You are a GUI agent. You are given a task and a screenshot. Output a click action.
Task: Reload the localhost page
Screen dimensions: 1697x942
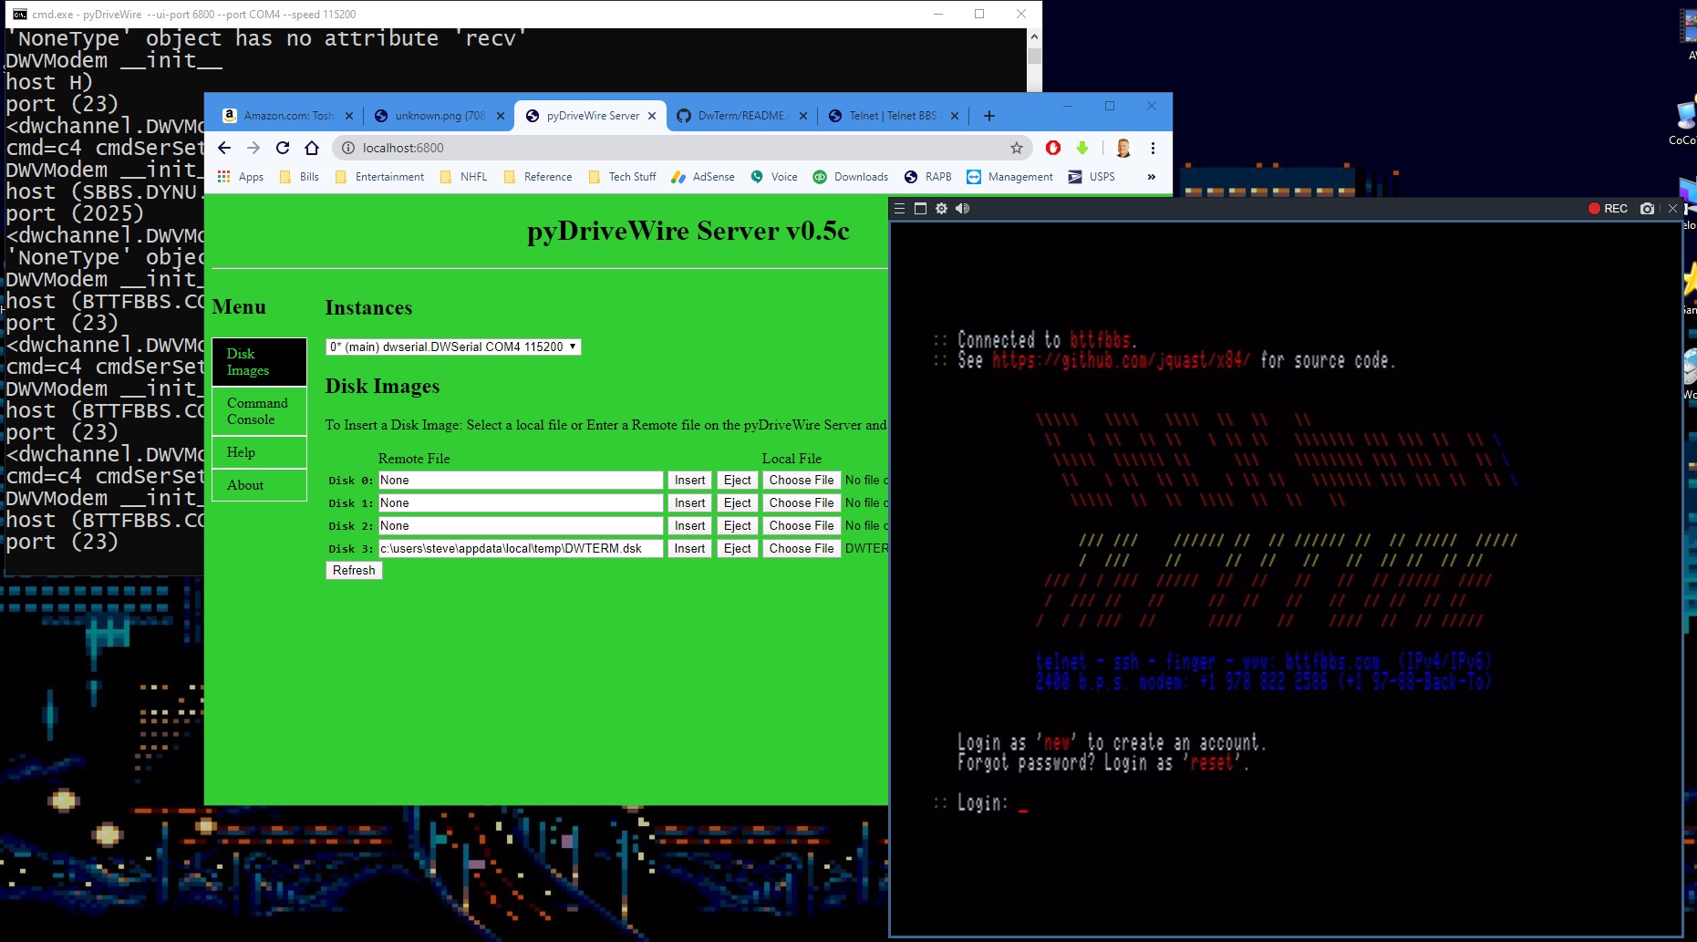pos(283,148)
